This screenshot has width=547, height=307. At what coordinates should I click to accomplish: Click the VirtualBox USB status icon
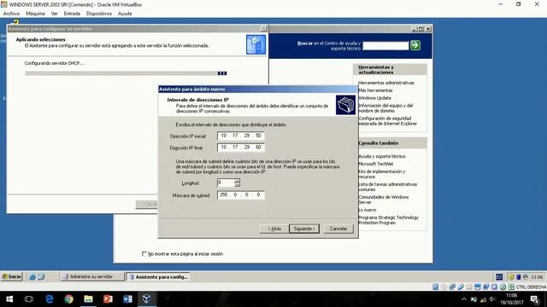(461, 287)
